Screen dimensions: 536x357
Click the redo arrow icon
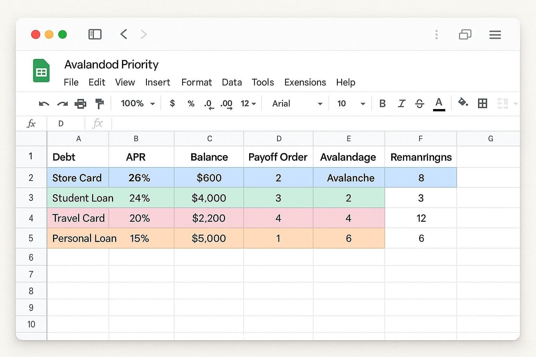point(62,104)
